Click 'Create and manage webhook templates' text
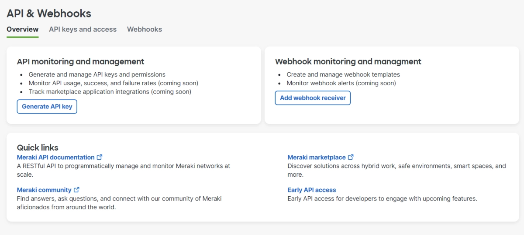The height and width of the screenshot is (235, 524). (343, 74)
